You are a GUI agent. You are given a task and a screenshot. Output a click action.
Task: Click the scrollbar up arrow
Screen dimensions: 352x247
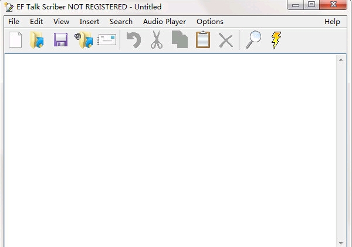(x=341, y=60)
